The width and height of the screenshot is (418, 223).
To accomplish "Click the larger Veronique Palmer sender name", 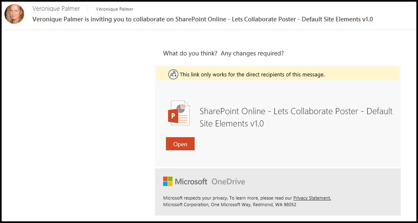I will (x=56, y=9).
